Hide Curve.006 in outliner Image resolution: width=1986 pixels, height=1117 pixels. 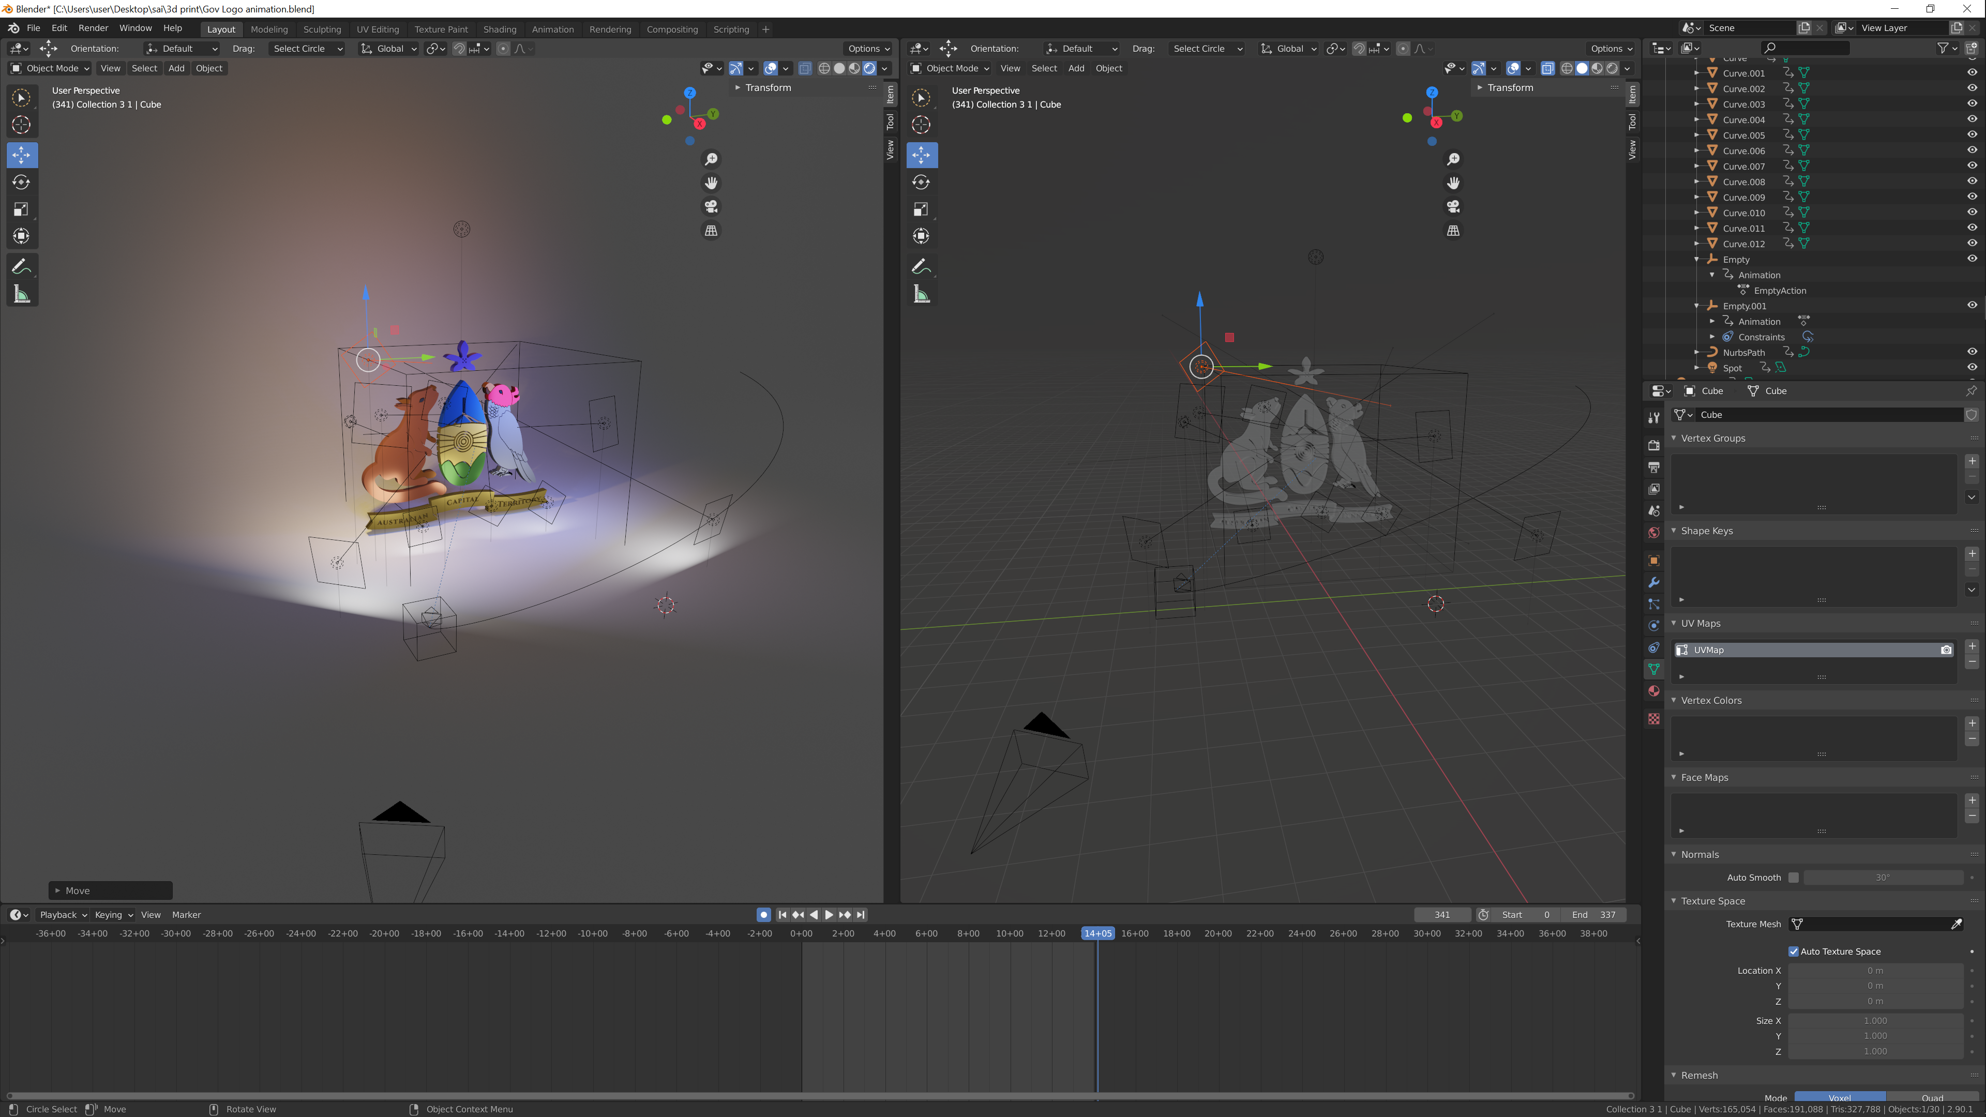pyautogui.click(x=1972, y=150)
